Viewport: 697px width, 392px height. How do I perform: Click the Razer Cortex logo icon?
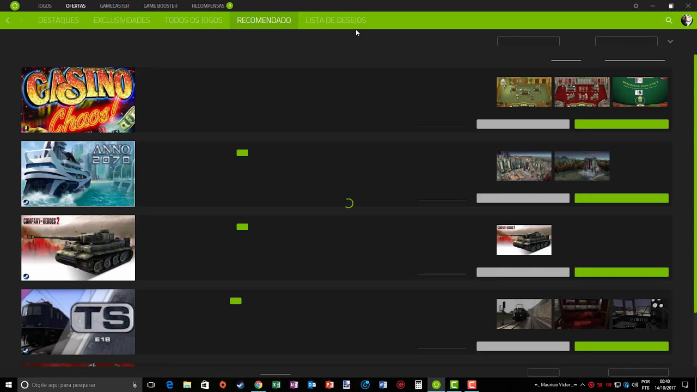point(15,6)
